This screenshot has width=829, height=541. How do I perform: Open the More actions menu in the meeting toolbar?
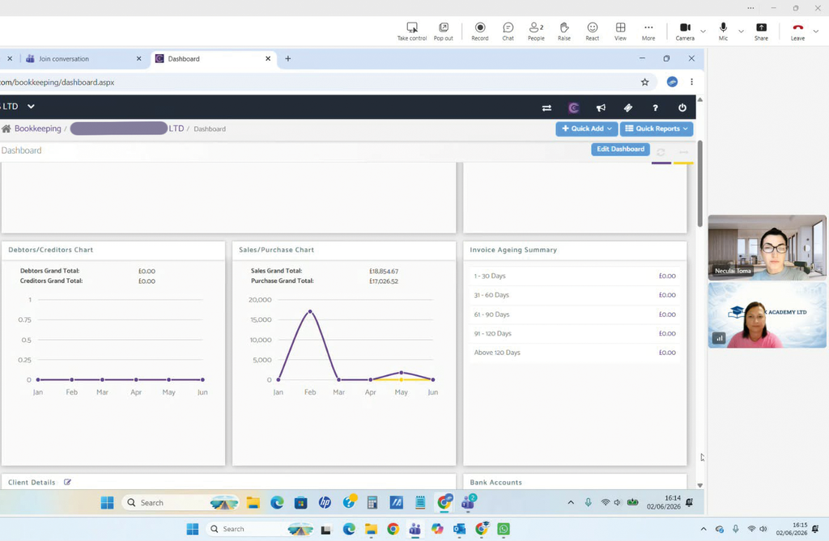(x=648, y=32)
